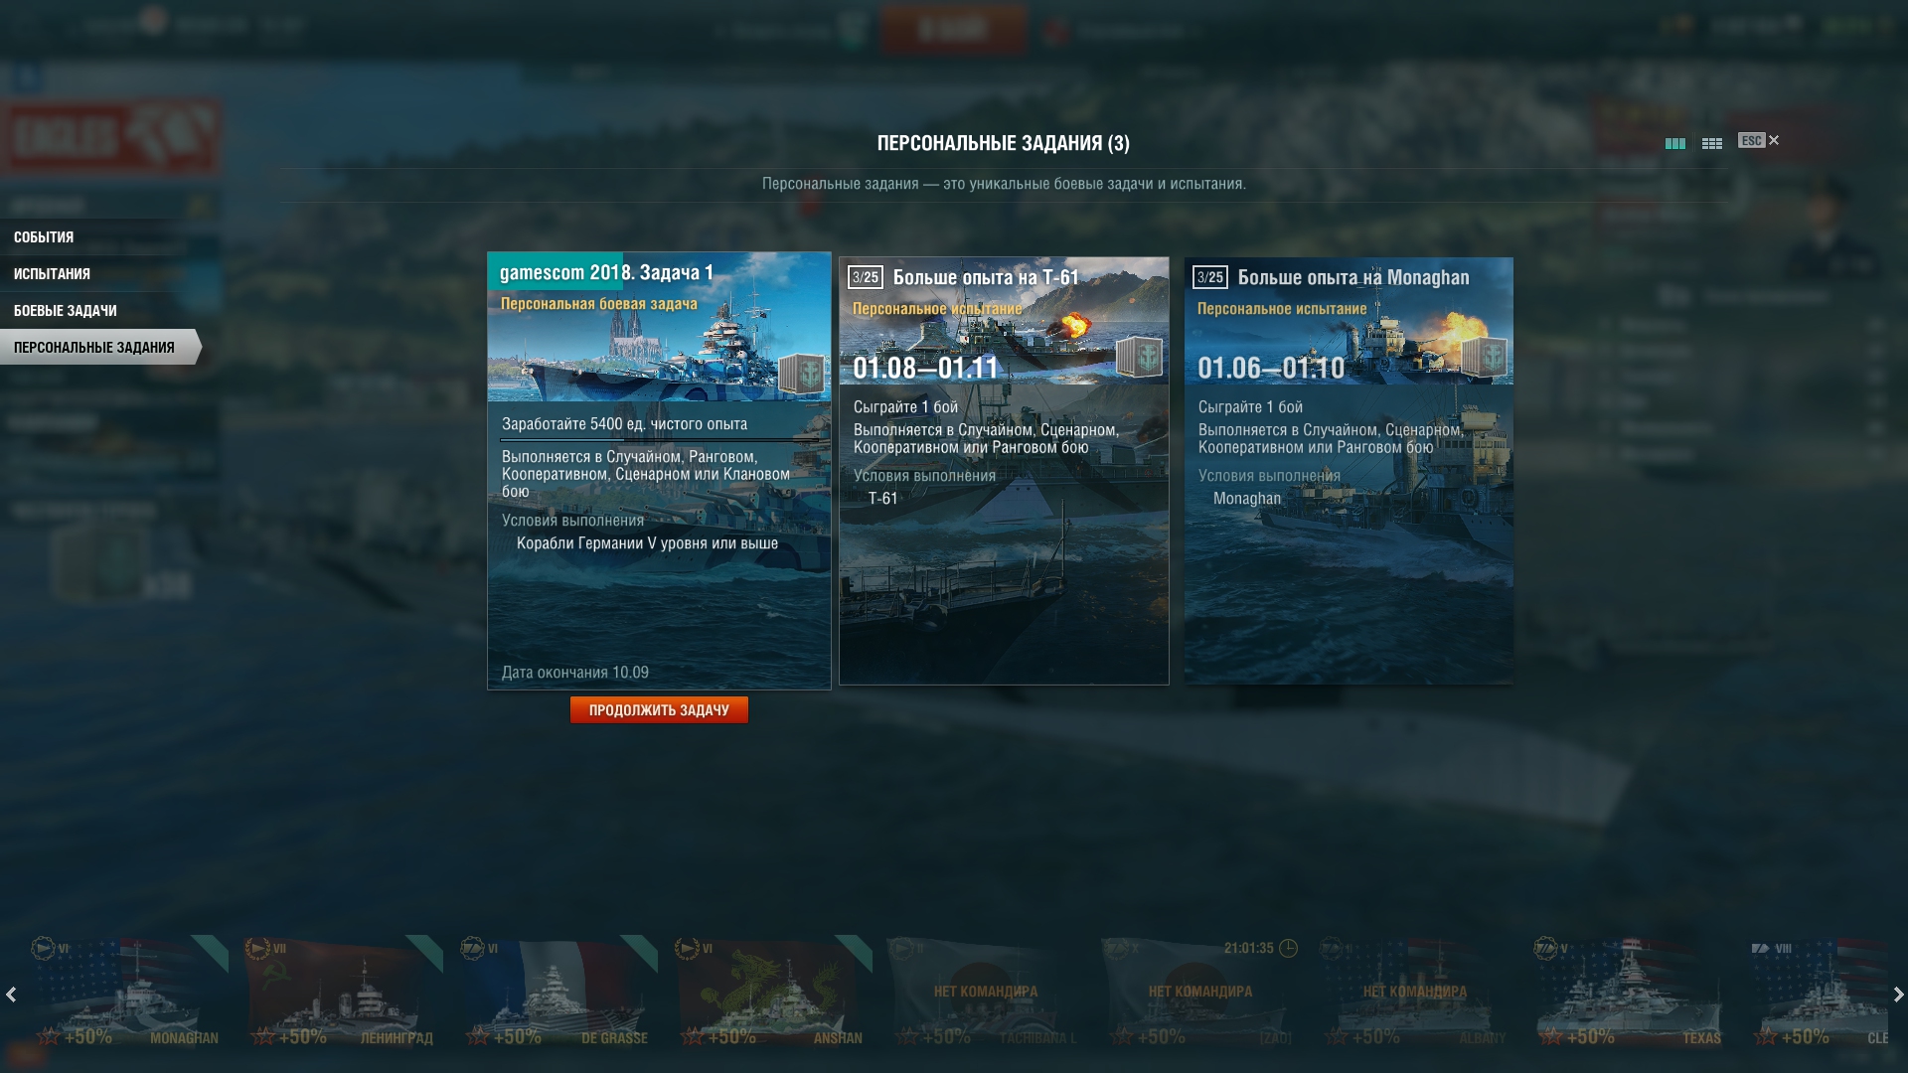Click the container reward icon on Monaghan card
The height and width of the screenshot is (1073, 1908).
pyautogui.click(x=1484, y=357)
